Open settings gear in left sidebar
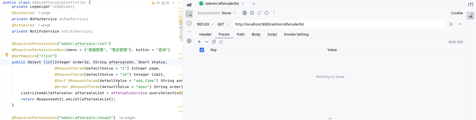The width and height of the screenshot is (476, 120). point(189,41)
